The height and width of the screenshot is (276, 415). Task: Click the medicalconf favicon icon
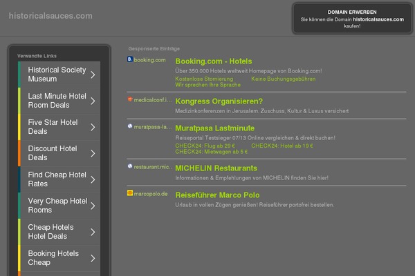[130, 99]
